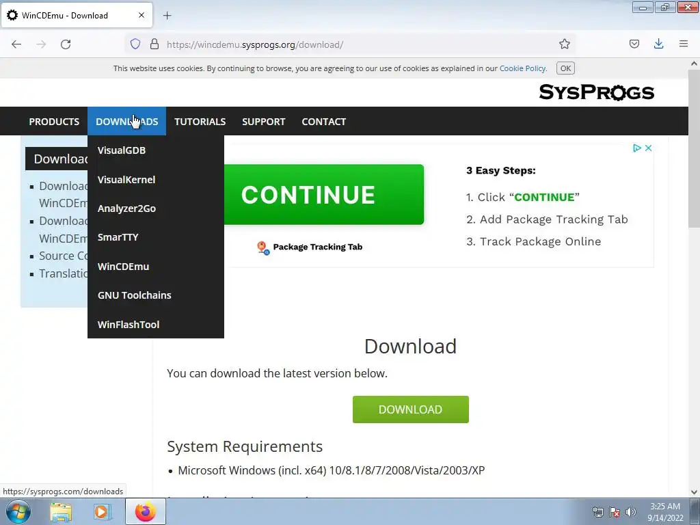The width and height of the screenshot is (700, 525).
Task: Open the tracking protection shield icon
Action: [x=135, y=44]
